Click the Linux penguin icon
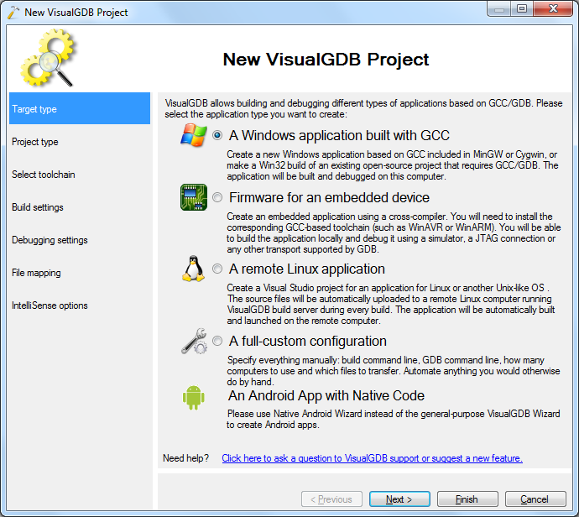Screen dimensions: 579x517 193,269
